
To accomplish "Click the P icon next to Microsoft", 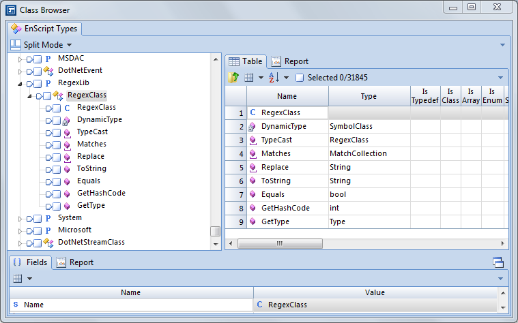I will point(48,230).
